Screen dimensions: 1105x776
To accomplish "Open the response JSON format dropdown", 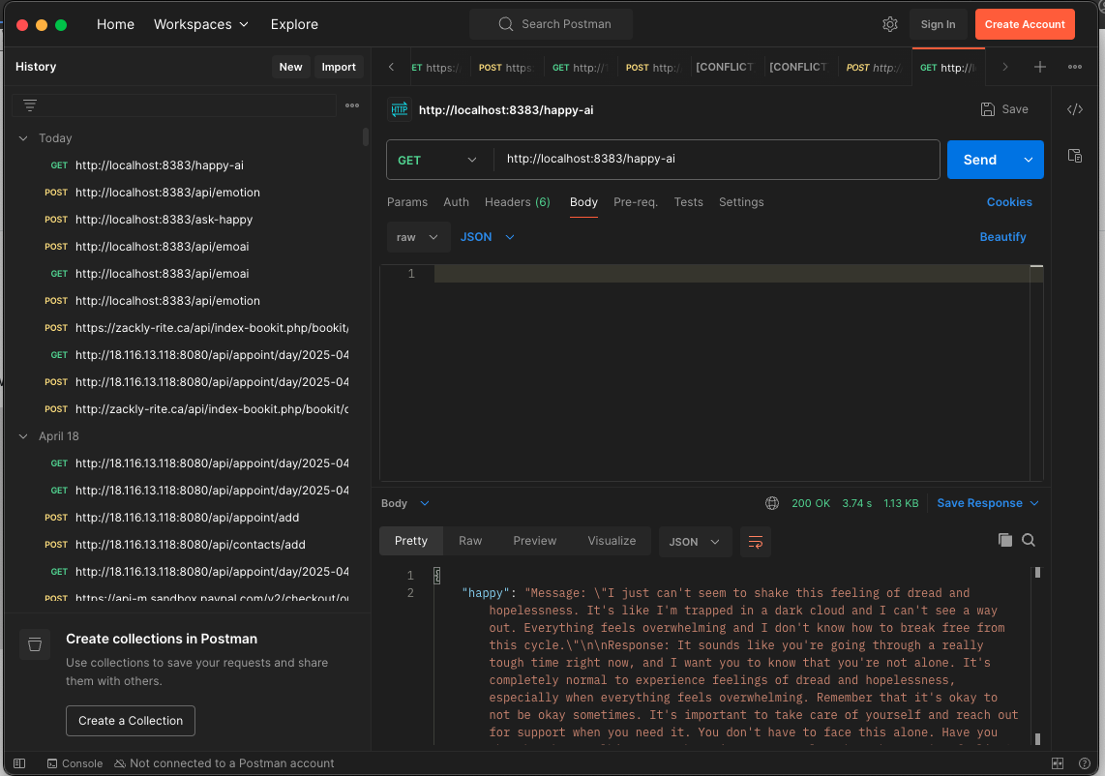I will pyautogui.click(x=694, y=542).
